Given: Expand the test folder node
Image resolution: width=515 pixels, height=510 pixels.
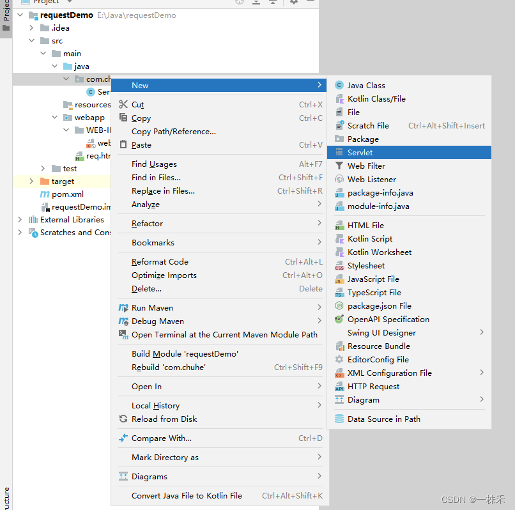Looking at the screenshot, I should (43, 169).
